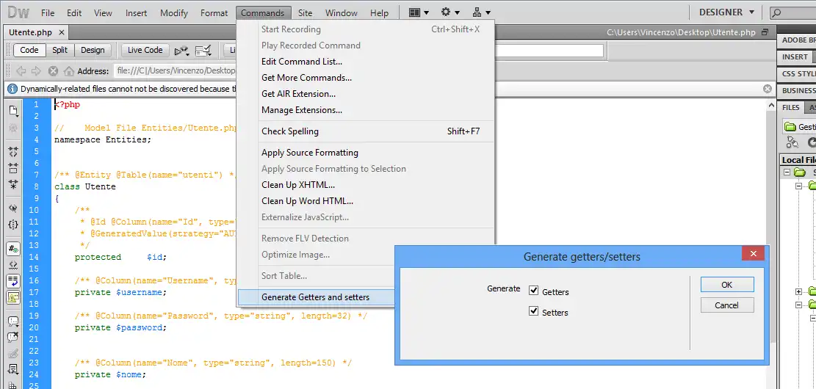Select Generate Getters and setters menu item
Viewport: 816px width, 389px height.
[x=316, y=297]
